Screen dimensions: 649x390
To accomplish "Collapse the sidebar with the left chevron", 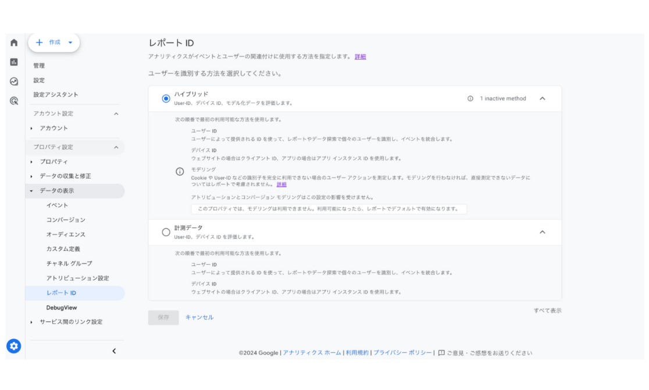I will [x=114, y=351].
